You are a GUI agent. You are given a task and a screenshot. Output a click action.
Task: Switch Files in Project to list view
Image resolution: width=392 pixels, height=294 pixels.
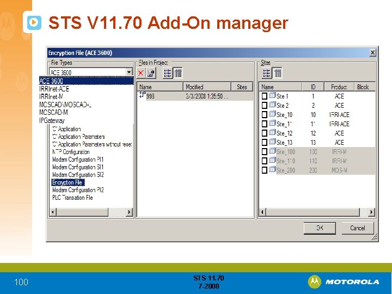click(x=168, y=73)
